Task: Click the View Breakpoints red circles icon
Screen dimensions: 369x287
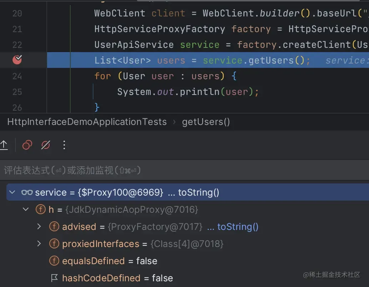Action: point(27,145)
